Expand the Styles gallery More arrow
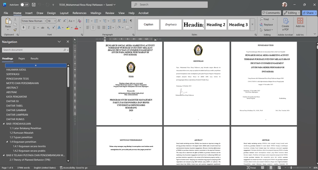Image resolution: width=318 pixels, height=170 pixels. (x=252, y=24)
